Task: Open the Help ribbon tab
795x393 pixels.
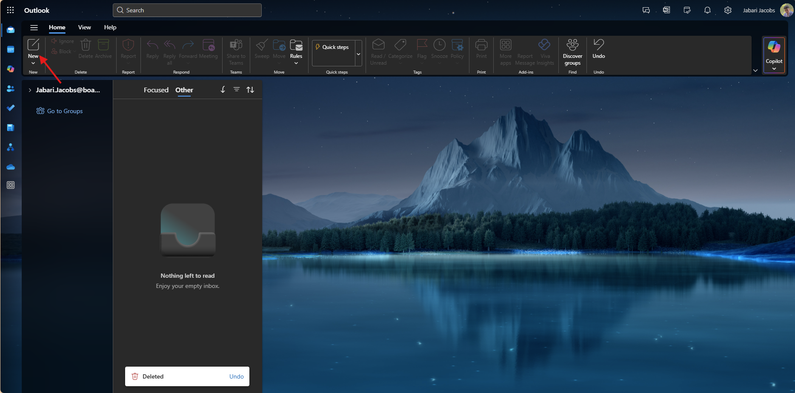Action: [110, 27]
